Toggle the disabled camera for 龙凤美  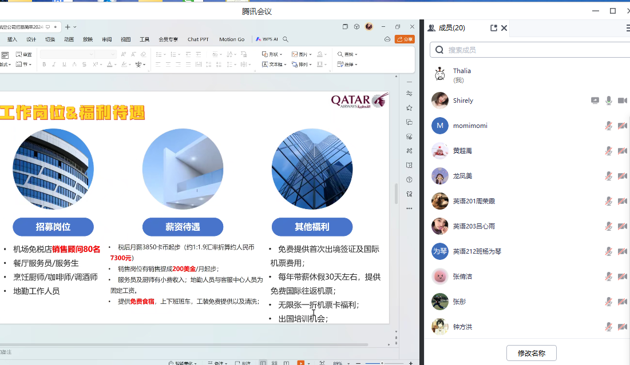coord(623,176)
